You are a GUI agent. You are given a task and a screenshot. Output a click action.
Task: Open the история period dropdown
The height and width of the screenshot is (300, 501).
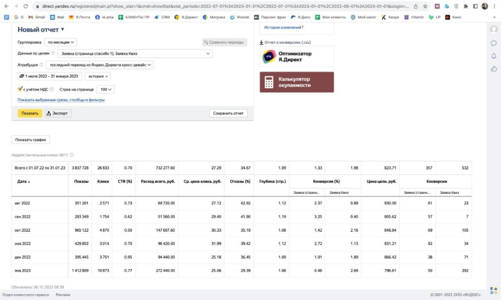tap(98, 76)
